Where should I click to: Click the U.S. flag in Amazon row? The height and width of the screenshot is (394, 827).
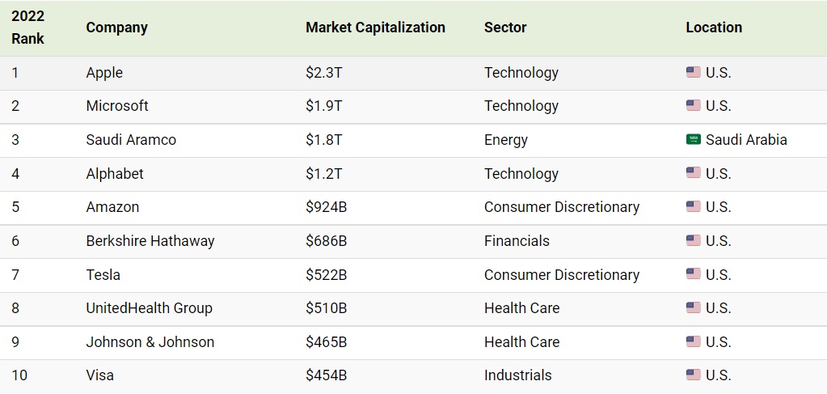[x=693, y=206]
